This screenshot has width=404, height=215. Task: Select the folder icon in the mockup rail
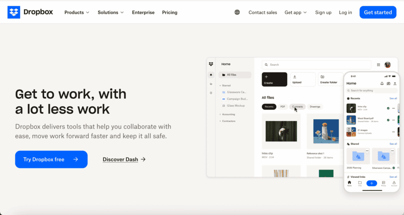(x=211, y=84)
